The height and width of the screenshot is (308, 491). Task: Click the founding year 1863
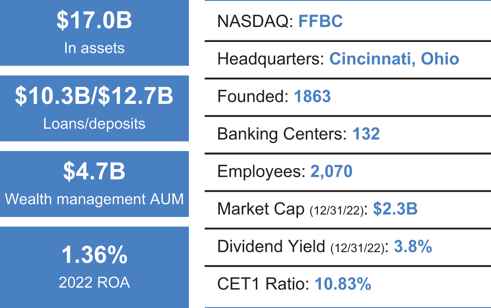(312, 97)
